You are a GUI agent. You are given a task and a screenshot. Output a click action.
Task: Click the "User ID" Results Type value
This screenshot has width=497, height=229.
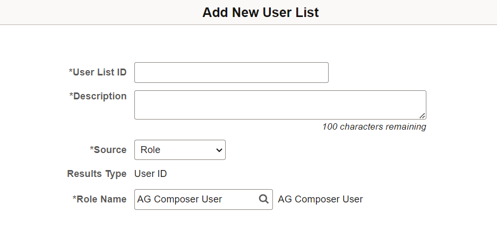(x=151, y=174)
